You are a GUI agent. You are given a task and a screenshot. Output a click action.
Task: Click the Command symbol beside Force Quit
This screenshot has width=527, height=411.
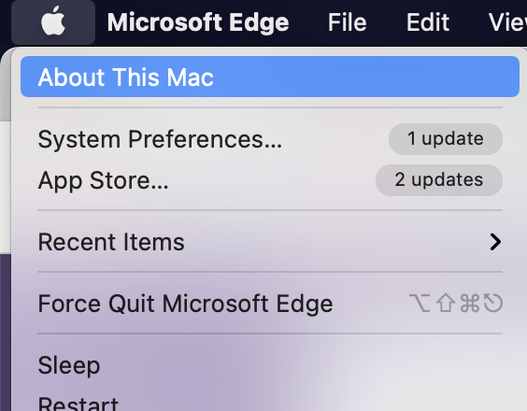(x=469, y=303)
